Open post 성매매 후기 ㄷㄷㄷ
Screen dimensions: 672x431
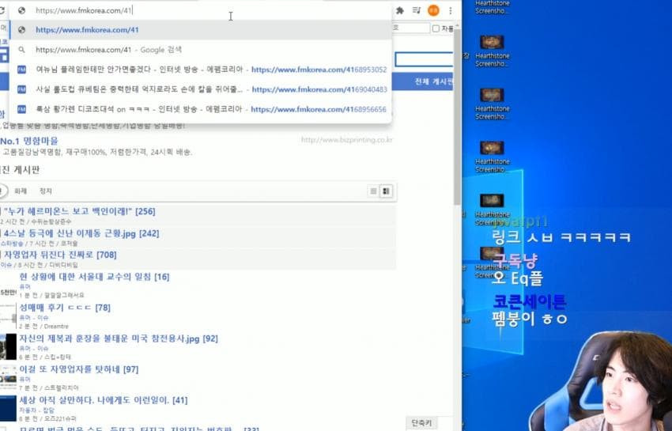tap(65, 308)
